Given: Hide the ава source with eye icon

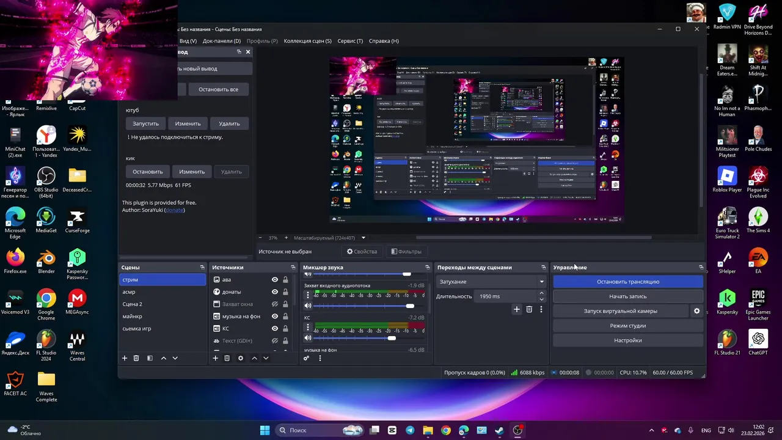Looking at the screenshot, I should (275, 280).
